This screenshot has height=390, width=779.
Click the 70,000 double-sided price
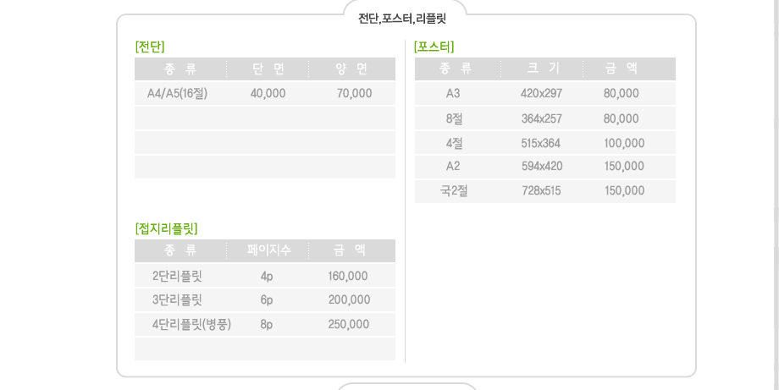[x=354, y=93]
